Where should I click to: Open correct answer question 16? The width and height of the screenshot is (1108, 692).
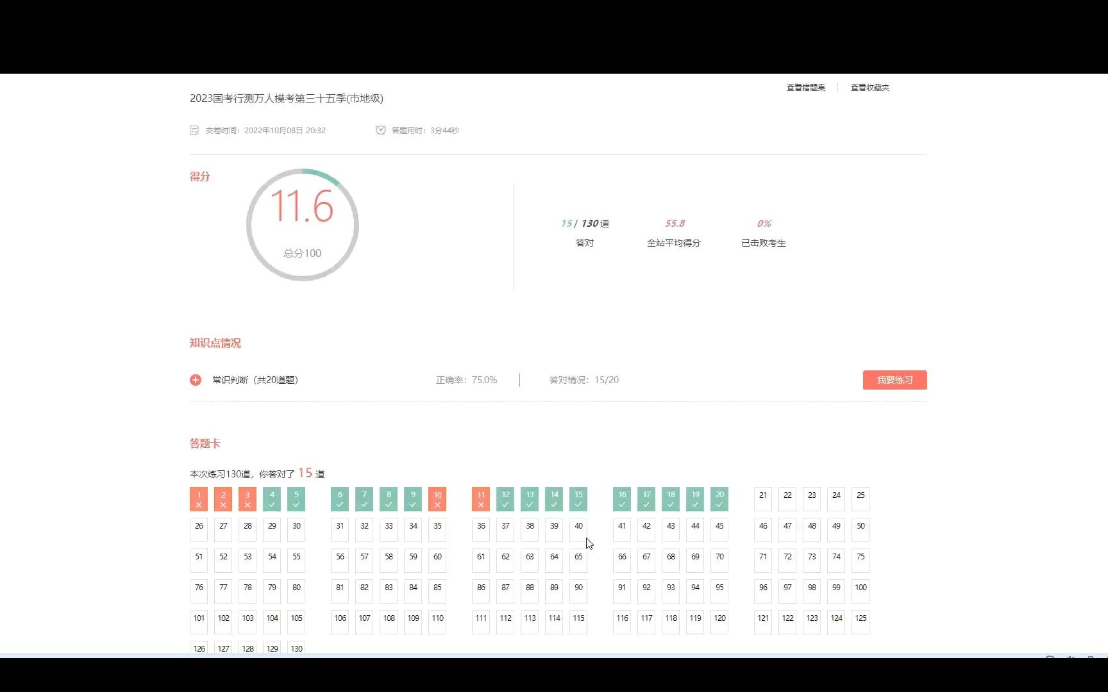click(x=622, y=499)
